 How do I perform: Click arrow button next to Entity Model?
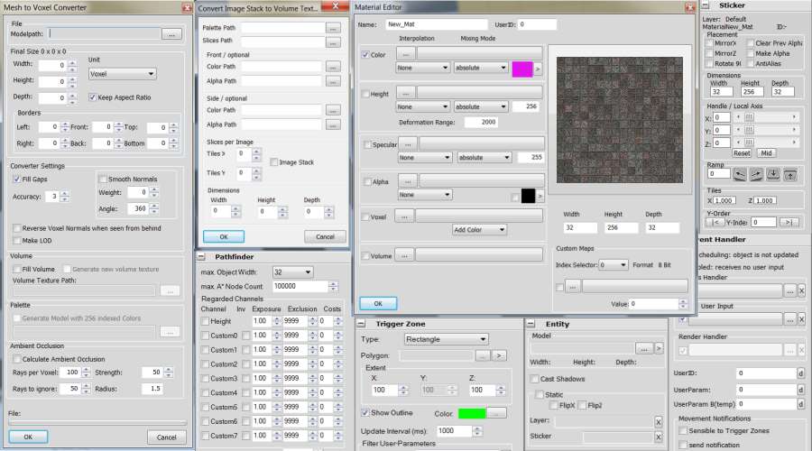[x=659, y=348]
